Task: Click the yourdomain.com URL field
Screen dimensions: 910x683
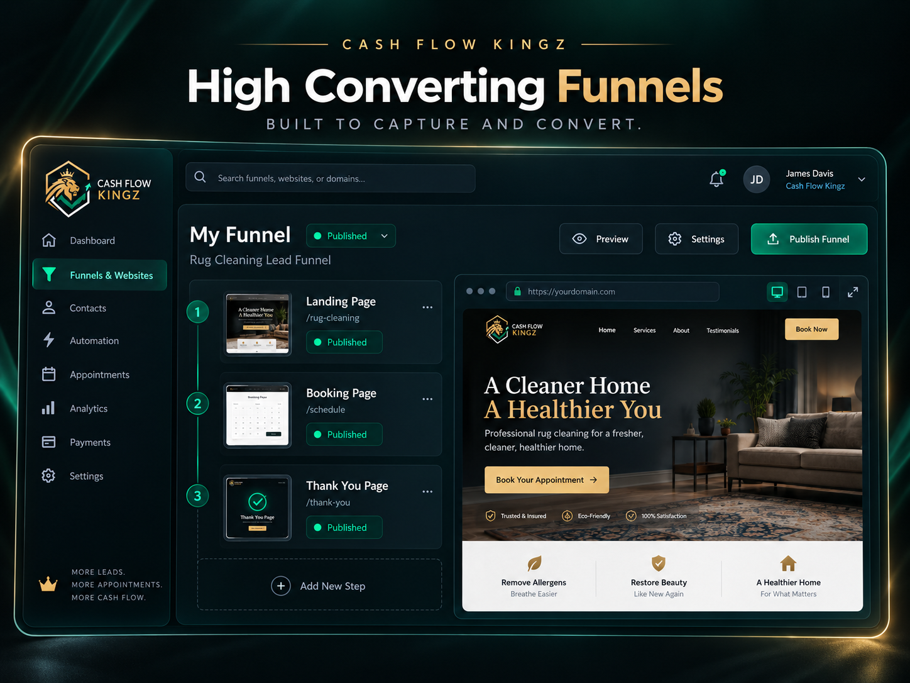Action: pos(613,292)
